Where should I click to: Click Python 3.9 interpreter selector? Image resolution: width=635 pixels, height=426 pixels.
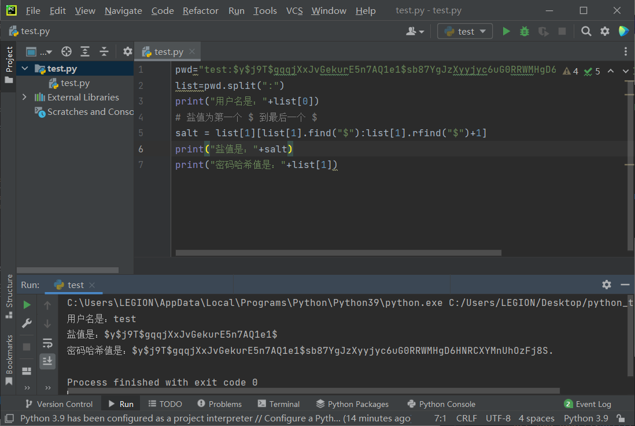click(x=586, y=418)
